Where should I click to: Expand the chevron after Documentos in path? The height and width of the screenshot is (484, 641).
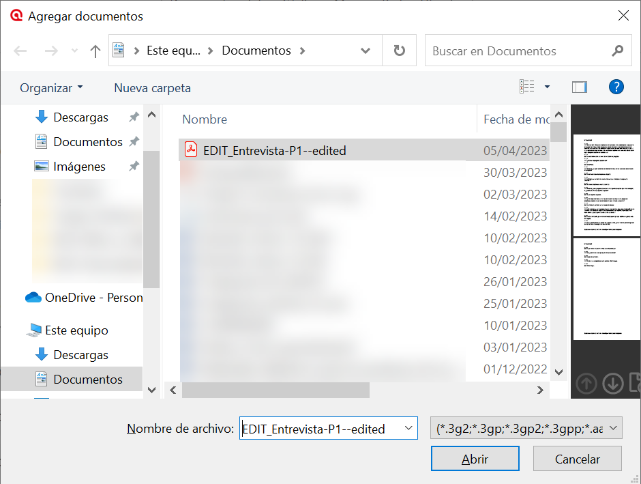pyautogui.click(x=303, y=51)
